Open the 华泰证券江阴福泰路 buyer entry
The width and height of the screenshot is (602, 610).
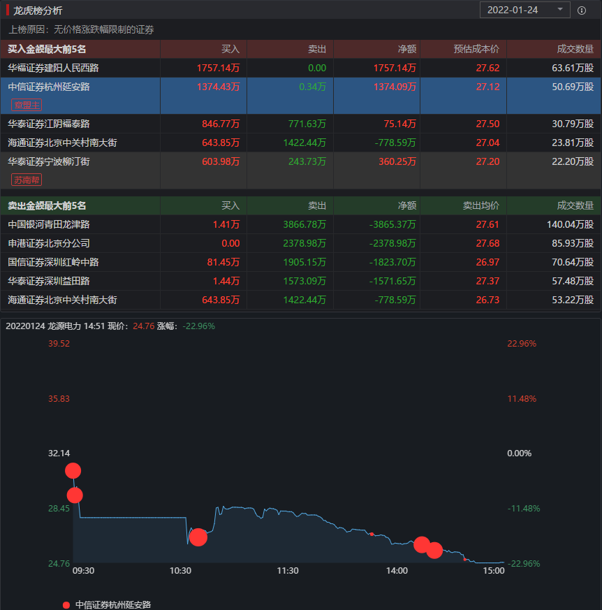(x=49, y=124)
